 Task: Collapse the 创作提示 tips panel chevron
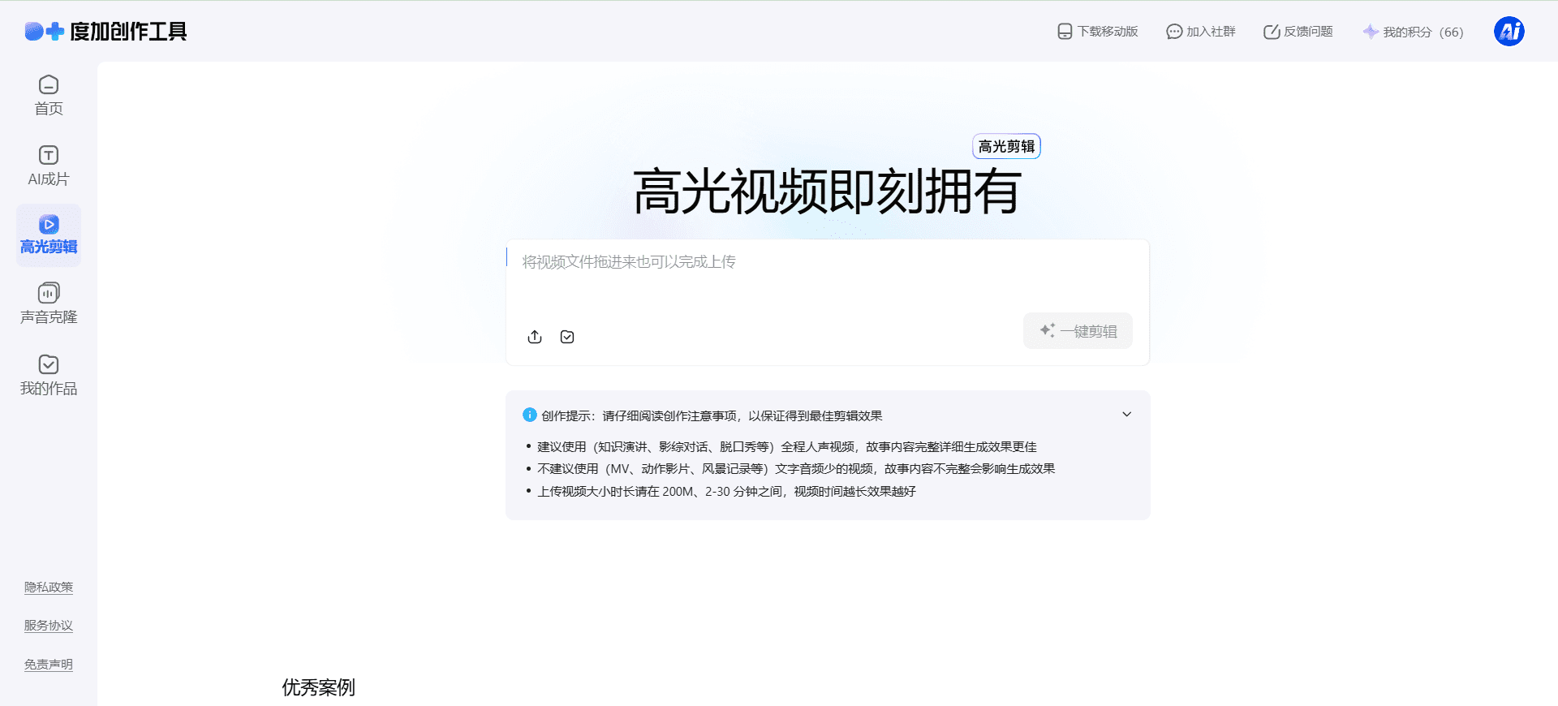pyautogui.click(x=1126, y=415)
